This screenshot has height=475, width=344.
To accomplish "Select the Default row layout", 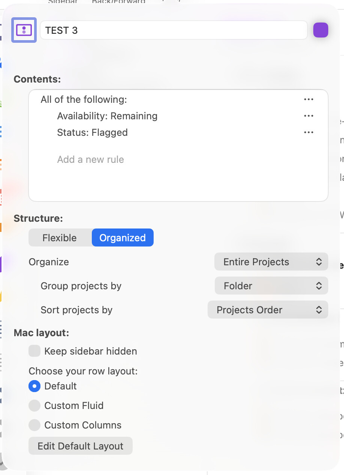I will tap(34, 386).
